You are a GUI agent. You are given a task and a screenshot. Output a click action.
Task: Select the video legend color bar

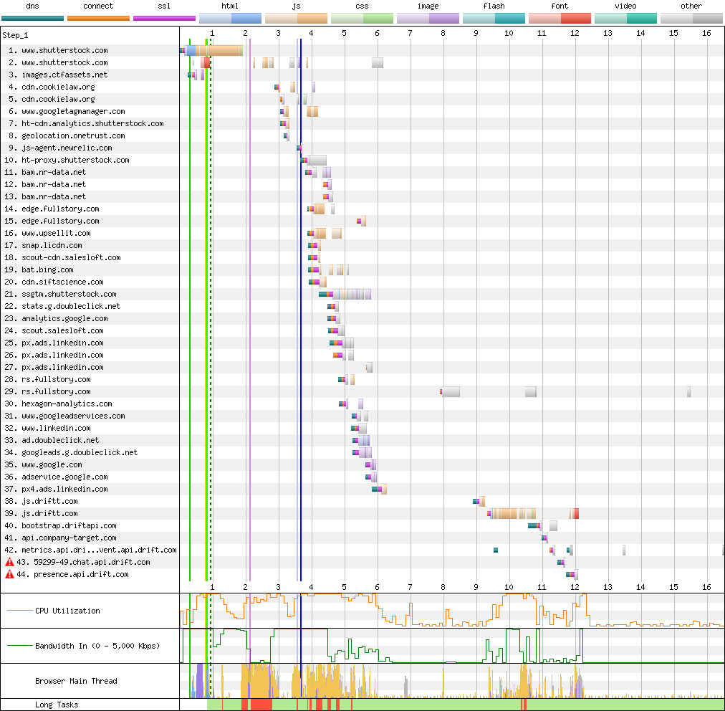point(625,18)
